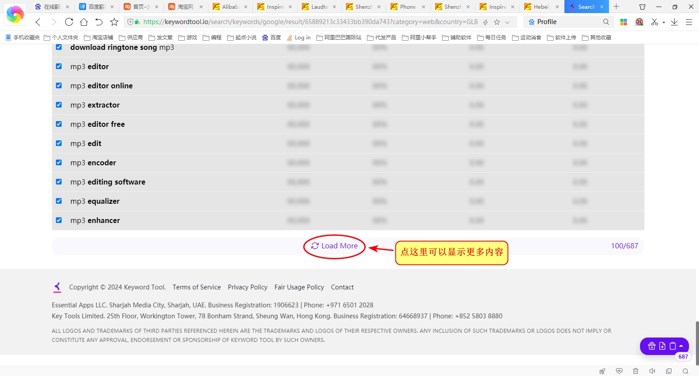Open the 阿里巴巴国际站 bookmark folder
The width and height of the screenshot is (699, 376).
[339, 38]
